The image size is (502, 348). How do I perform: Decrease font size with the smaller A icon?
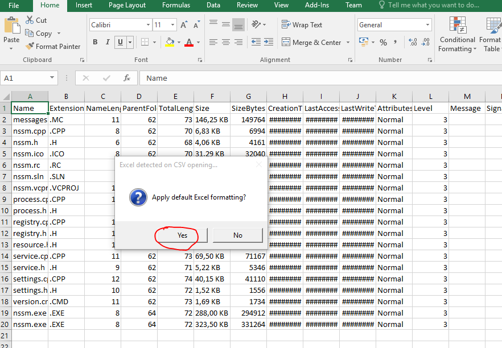click(x=196, y=24)
